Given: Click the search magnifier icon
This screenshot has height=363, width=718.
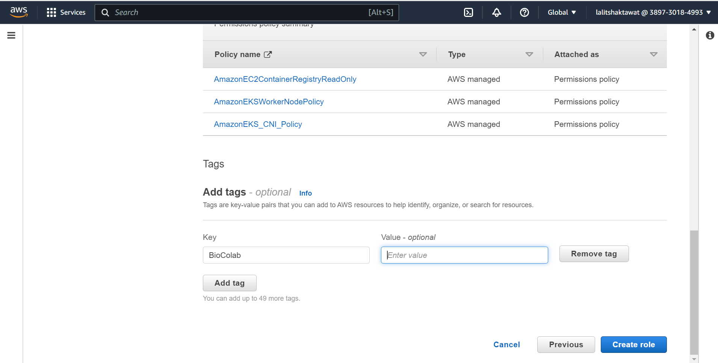Looking at the screenshot, I should 105,12.
